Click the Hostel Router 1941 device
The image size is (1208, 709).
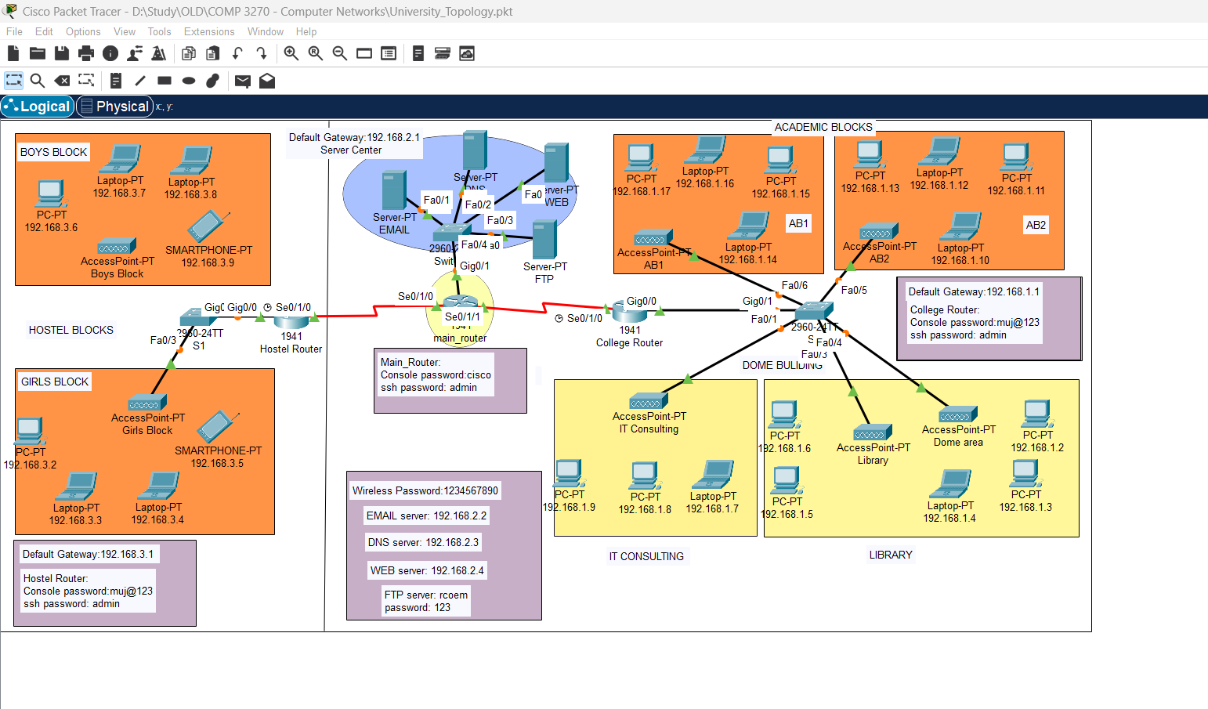point(291,321)
